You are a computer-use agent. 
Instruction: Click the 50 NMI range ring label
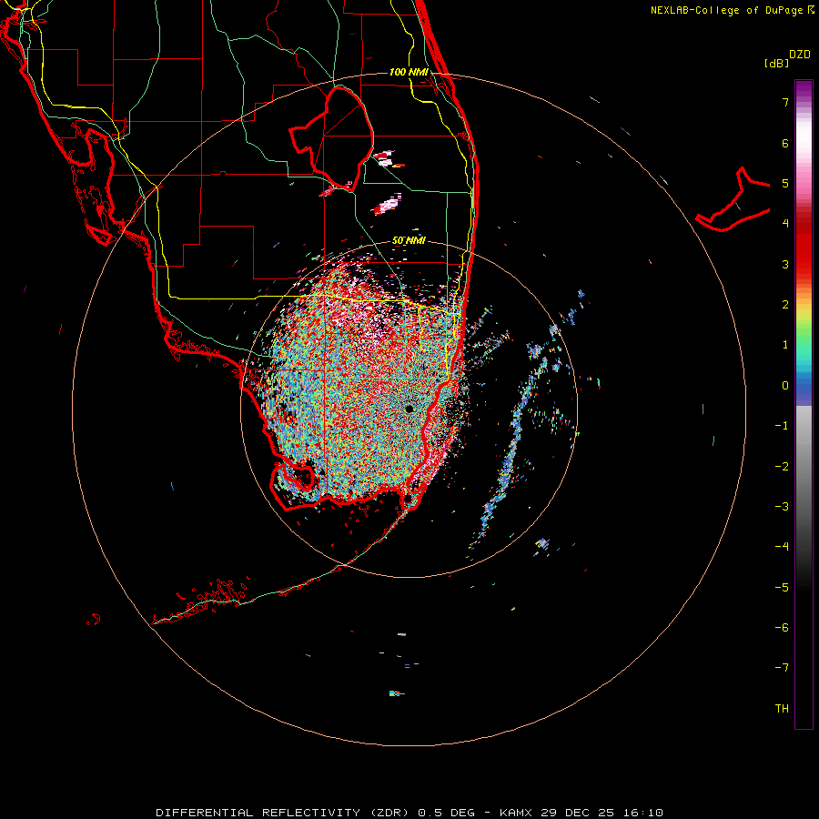409,240
